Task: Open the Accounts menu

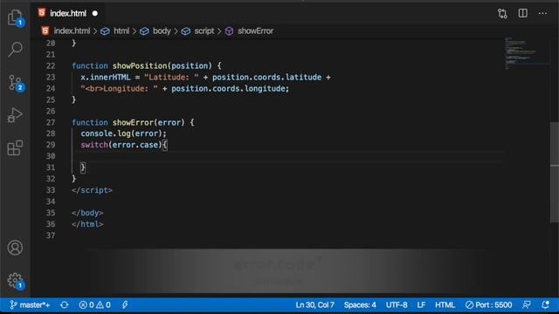Action: (15, 248)
